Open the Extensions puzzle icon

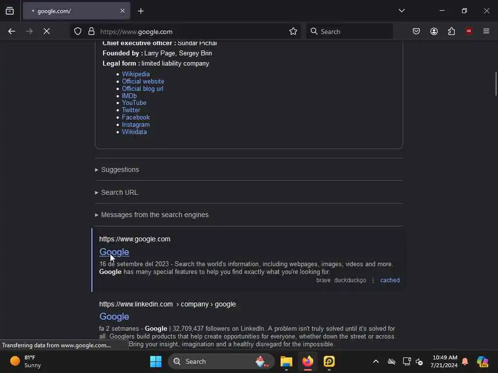pos(451,32)
